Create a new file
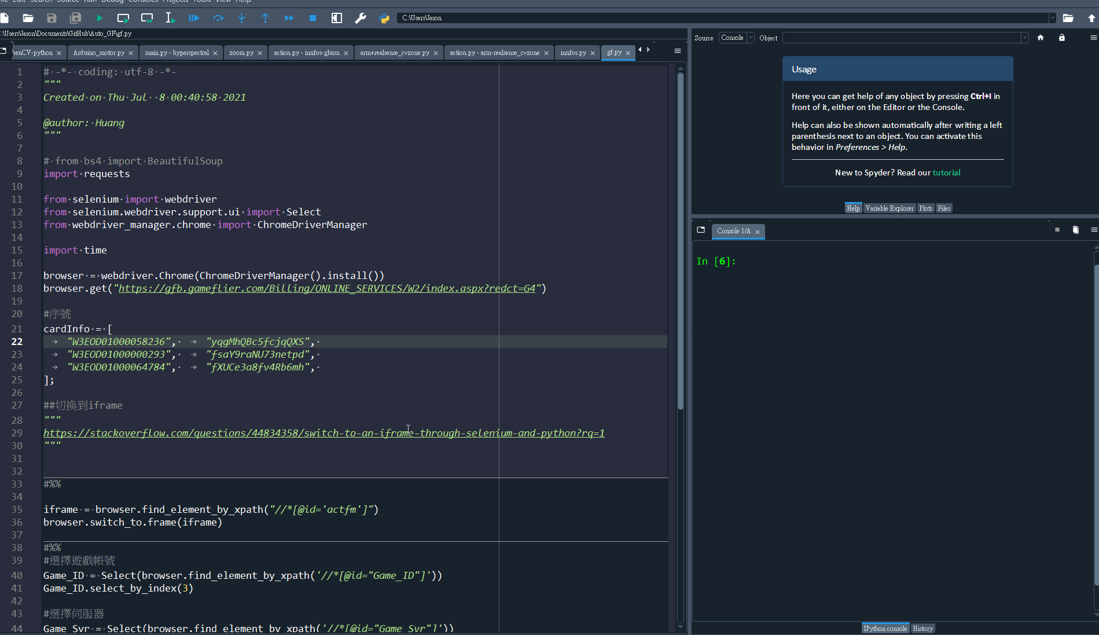Image resolution: width=1099 pixels, height=635 pixels. [x=5, y=18]
